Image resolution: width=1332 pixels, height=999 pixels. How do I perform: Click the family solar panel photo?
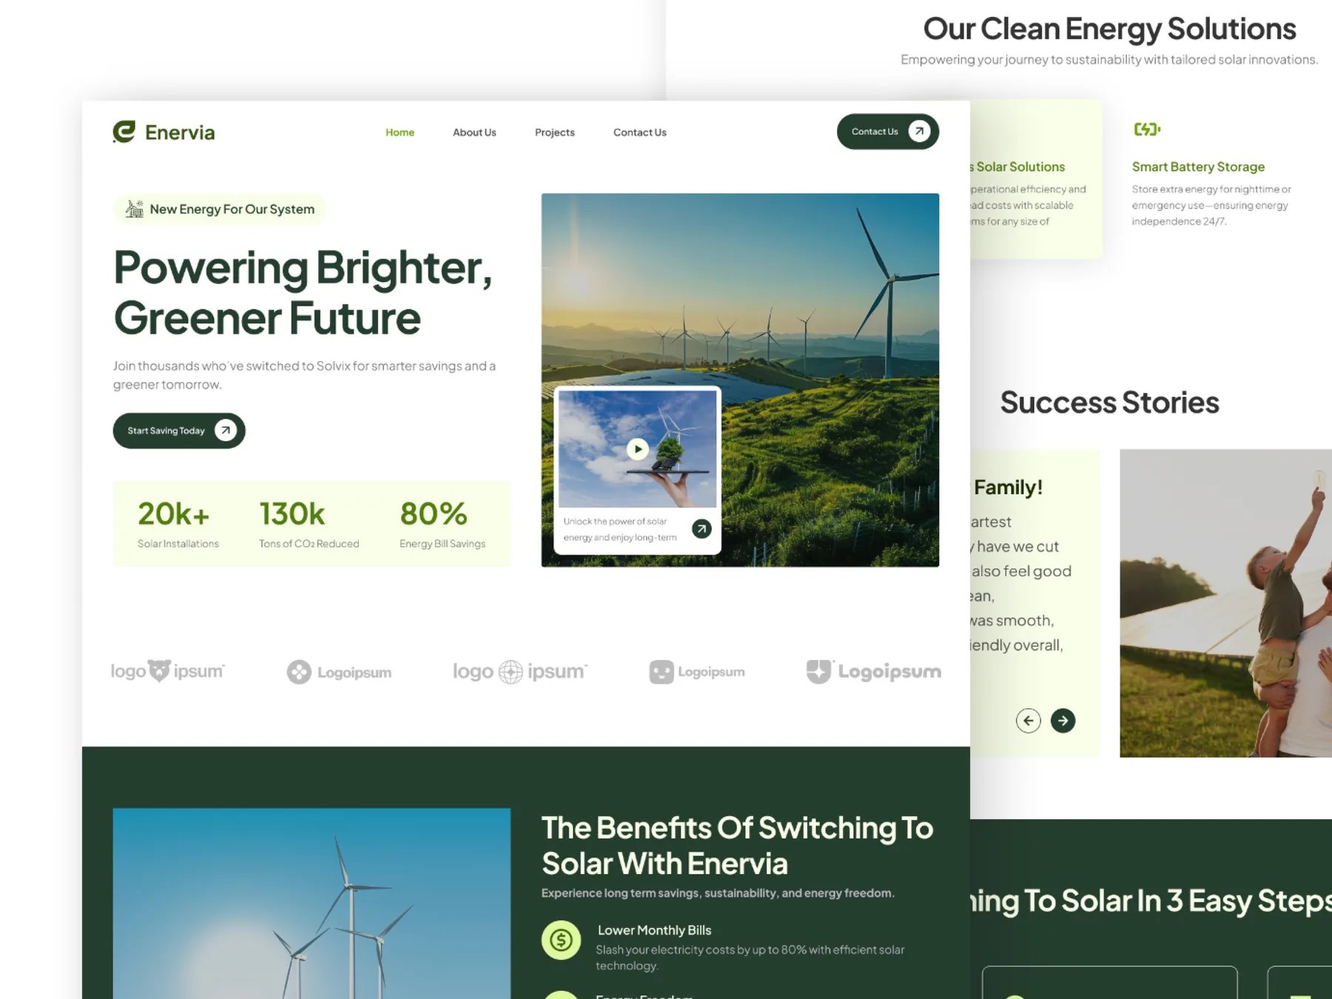coord(1225,603)
